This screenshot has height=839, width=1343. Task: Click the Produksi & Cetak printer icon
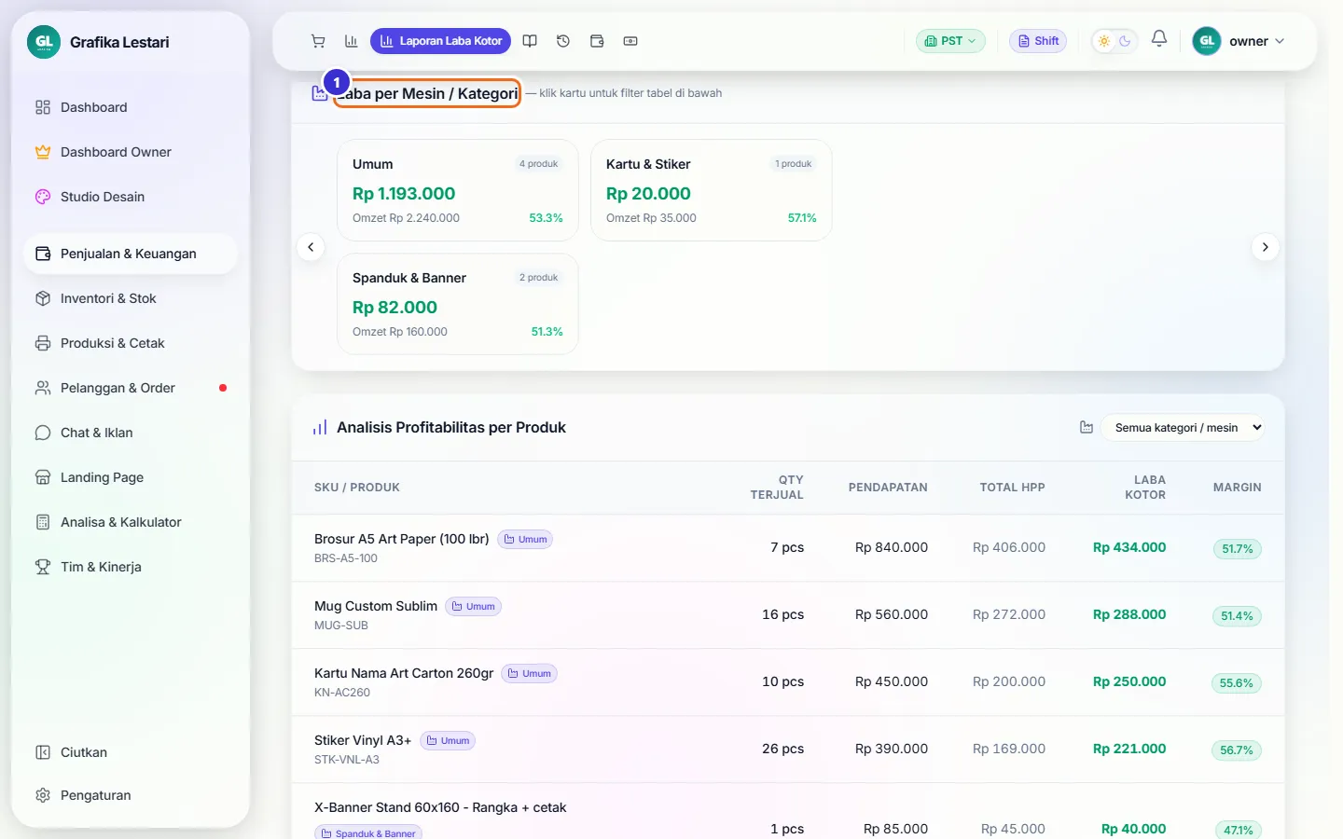click(43, 343)
